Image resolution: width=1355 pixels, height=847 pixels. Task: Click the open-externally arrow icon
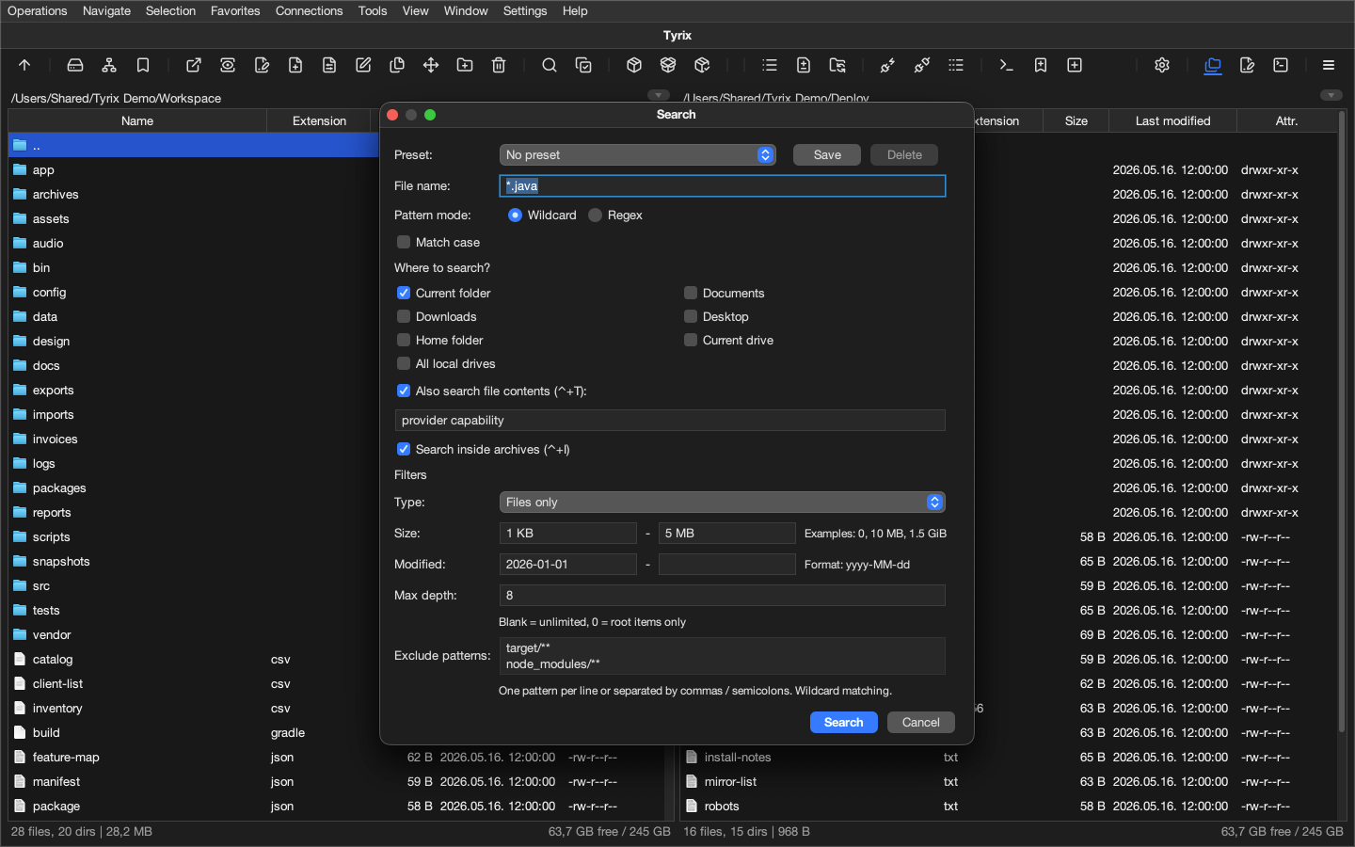click(194, 65)
